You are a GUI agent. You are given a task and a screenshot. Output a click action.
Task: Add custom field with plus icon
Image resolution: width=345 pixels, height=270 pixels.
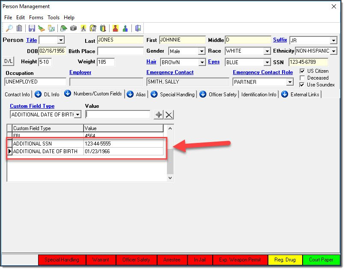[159, 115]
